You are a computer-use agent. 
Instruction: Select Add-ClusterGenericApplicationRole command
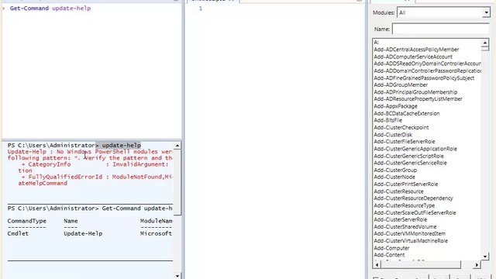(x=415, y=149)
